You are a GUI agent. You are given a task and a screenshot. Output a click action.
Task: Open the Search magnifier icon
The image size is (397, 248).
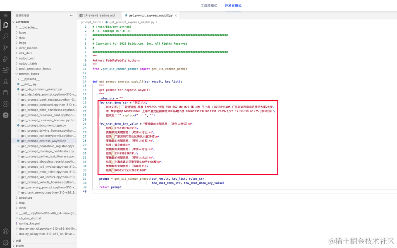pyautogui.click(x=5, y=36)
